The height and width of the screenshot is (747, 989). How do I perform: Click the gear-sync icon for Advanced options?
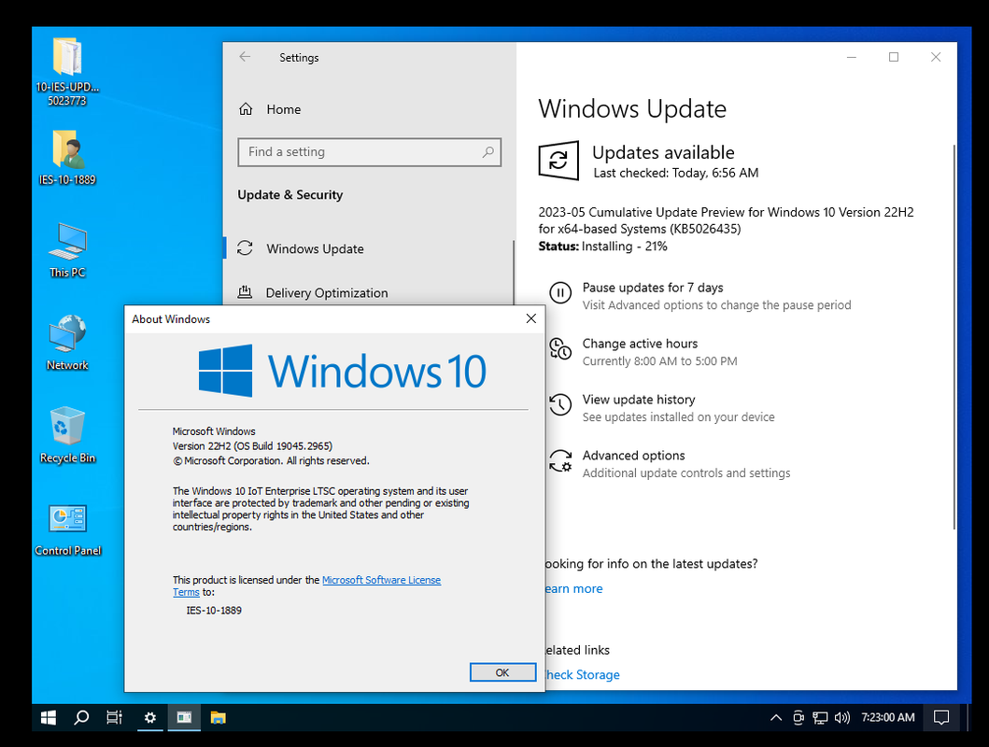[560, 461]
